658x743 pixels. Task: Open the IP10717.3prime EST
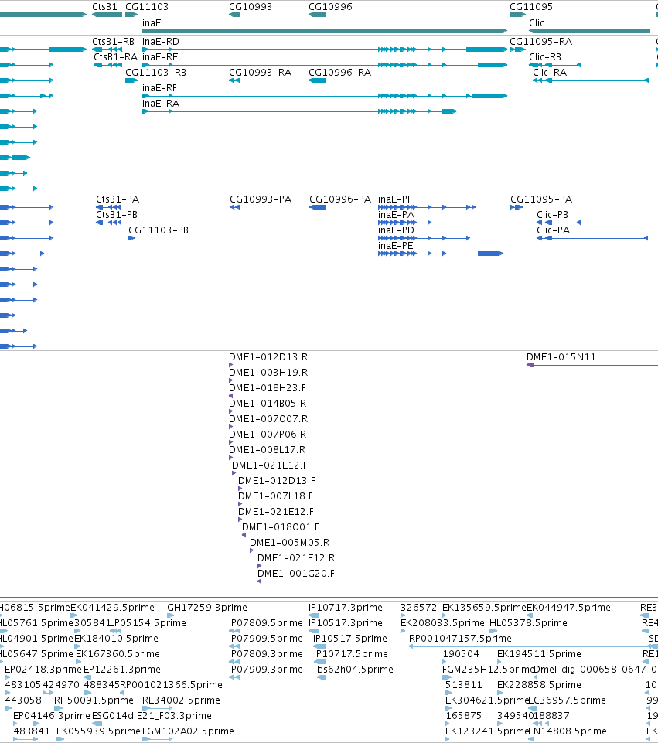point(314,615)
